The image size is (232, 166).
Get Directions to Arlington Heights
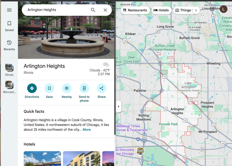click(x=32, y=88)
